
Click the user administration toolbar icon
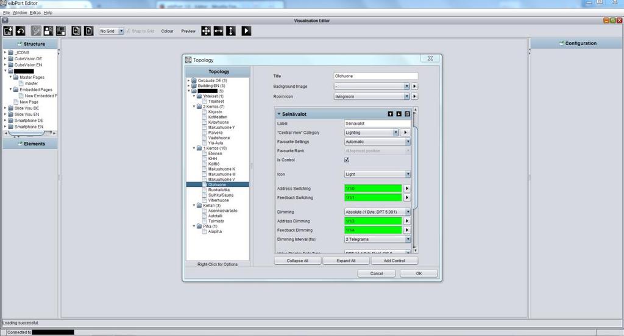48,31
